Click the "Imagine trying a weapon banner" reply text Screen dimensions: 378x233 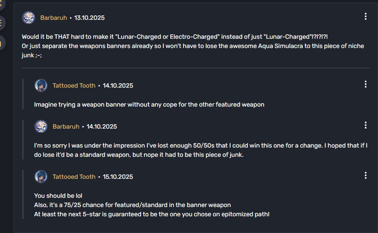(x=149, y=105)
